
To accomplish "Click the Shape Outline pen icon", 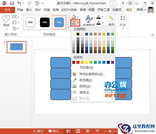I will click(74, 23).
